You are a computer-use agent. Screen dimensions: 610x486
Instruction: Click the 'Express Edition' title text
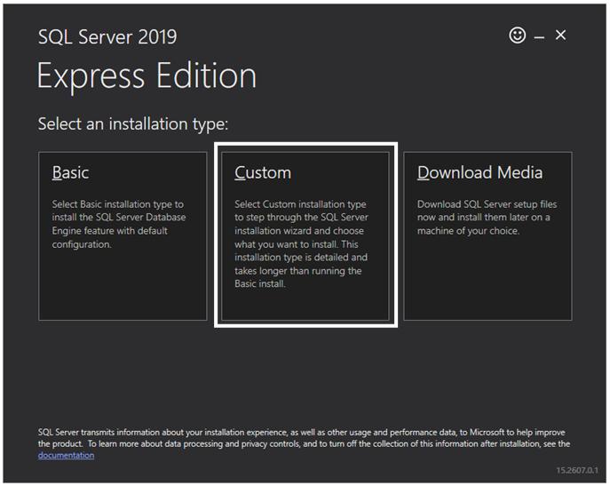[x=147, y=76]
